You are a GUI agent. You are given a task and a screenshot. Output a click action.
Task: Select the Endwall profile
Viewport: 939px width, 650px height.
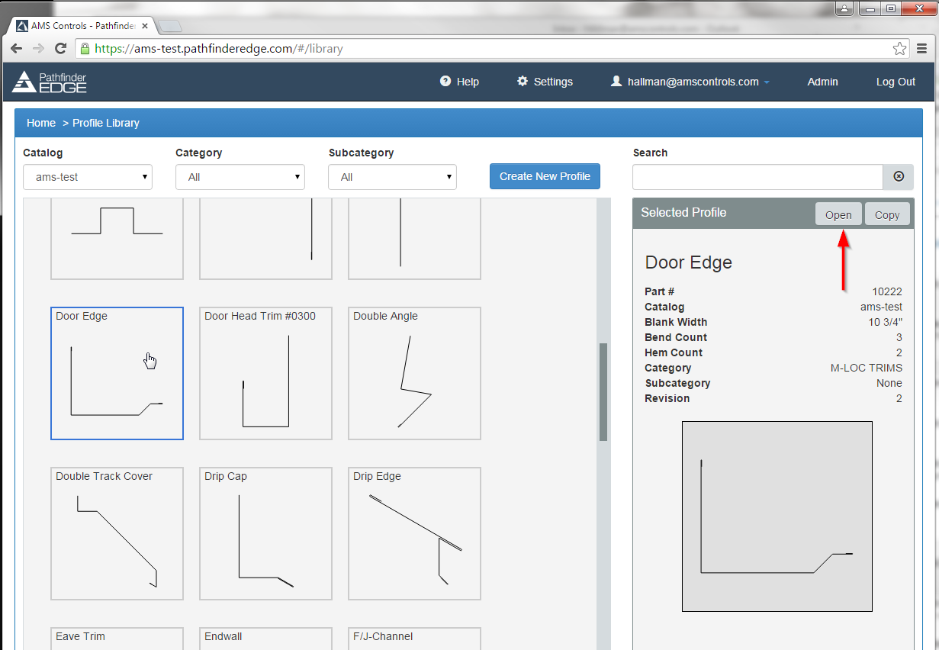tap(265, 639)
